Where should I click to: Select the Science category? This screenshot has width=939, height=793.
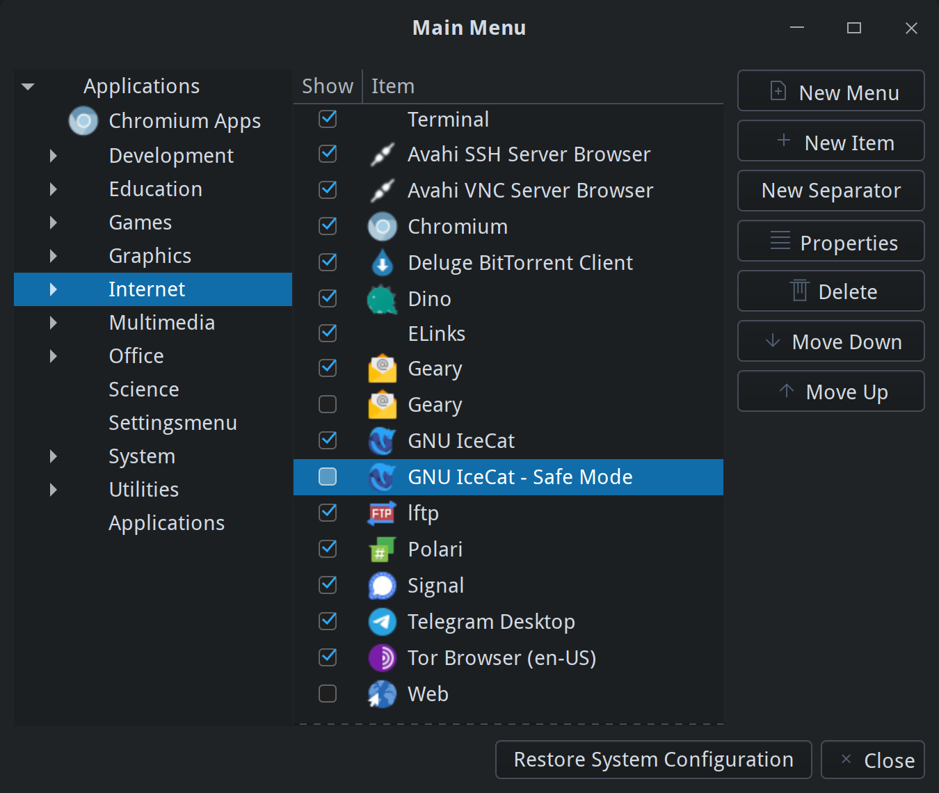144,390
